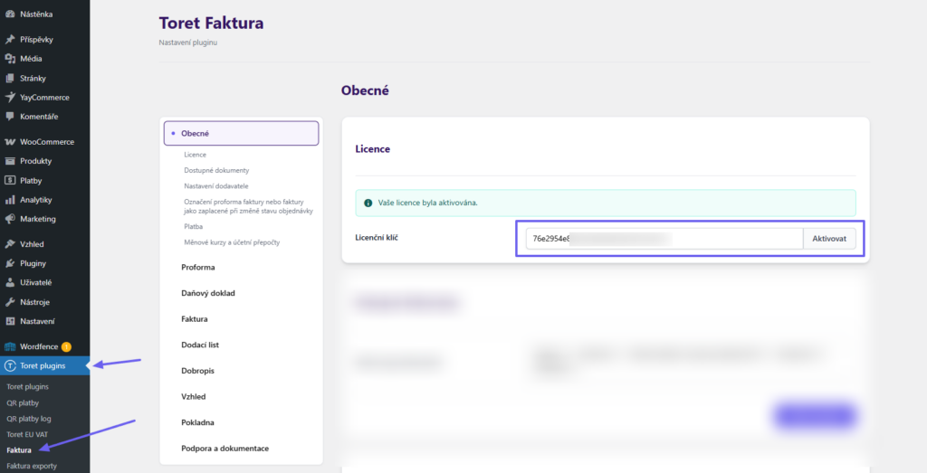Jump to Označení proforma faktury subsection
Image resolution: width=927 pixels, height=473 pixels.
tap(248, 206)
